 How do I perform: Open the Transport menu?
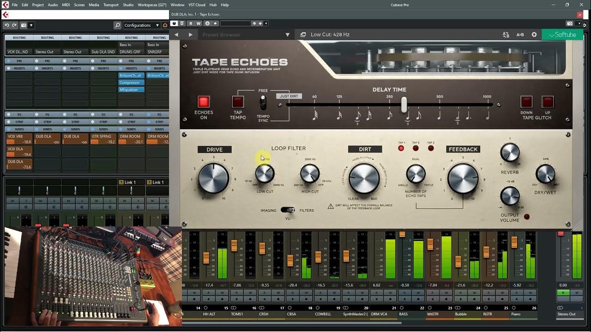coord(111,5)
